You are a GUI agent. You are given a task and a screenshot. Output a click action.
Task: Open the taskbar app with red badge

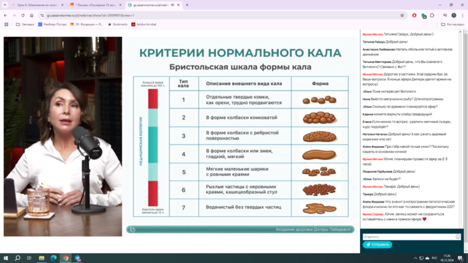pyautogui.click(x=78, y=258)
